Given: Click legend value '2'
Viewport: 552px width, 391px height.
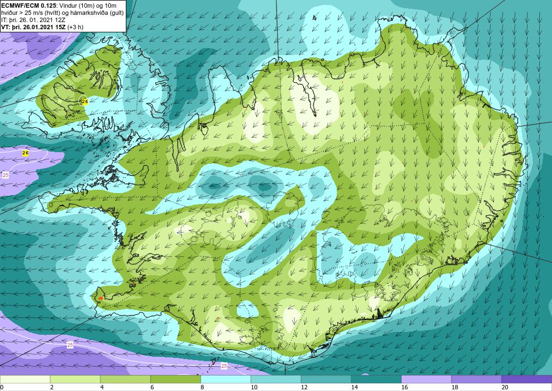Looking at the screenshot, I should tap(52, 388).
